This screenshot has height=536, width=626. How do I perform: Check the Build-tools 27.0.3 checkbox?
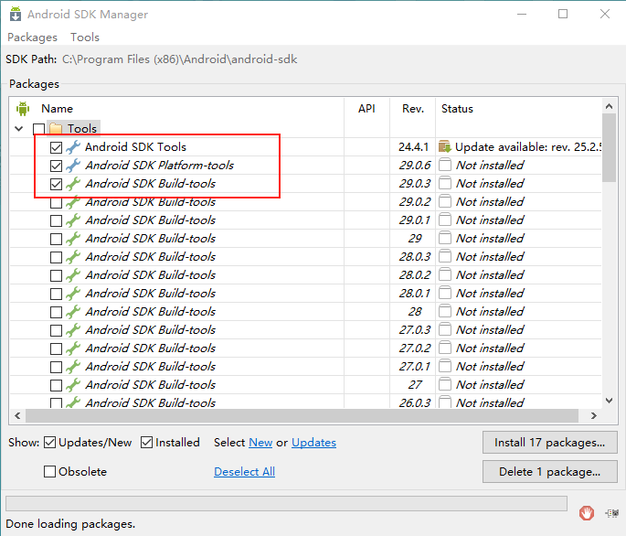click(57, 330)
